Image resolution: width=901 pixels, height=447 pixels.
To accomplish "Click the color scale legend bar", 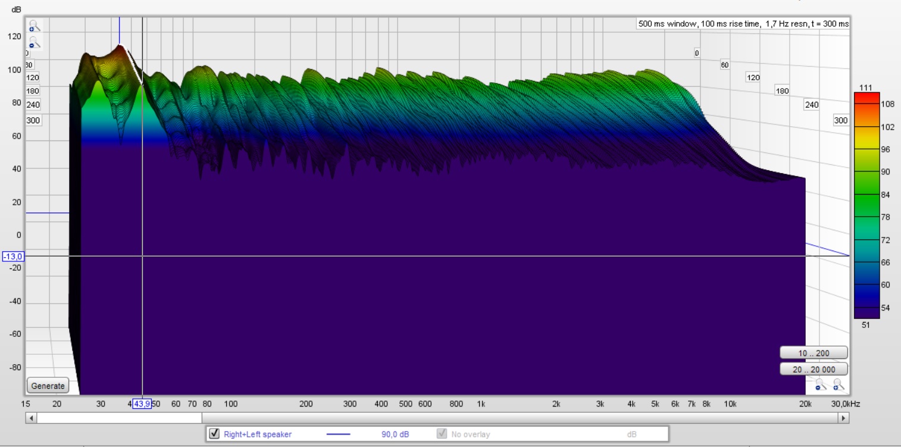I will [x=866, y=205].
